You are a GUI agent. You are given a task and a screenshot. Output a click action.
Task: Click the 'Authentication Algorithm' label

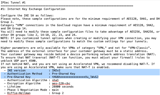pyautogui.click(x=27, y=80)
